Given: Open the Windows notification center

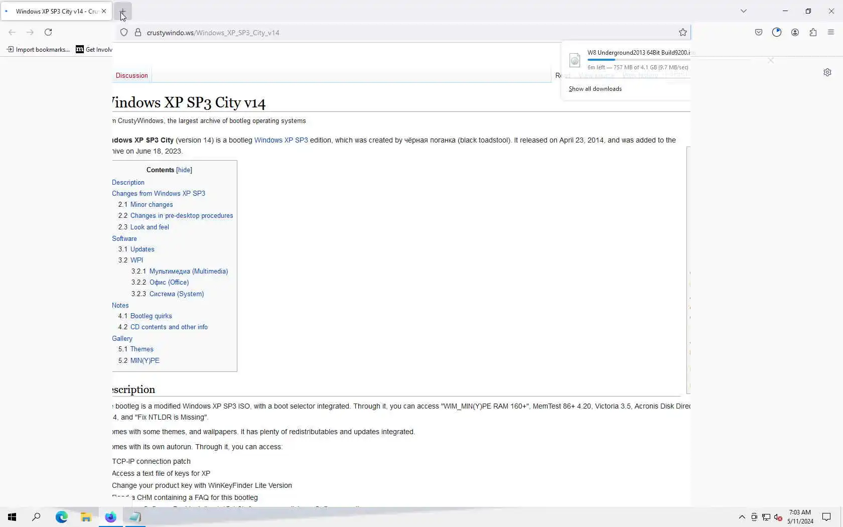Looking at the screenshot, I should [826, 517].
